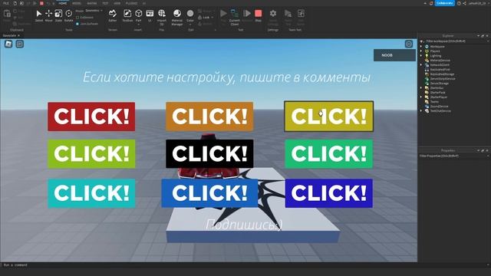Activate the Rotate tool
This screenshot has height=276, width=491.
68,15
